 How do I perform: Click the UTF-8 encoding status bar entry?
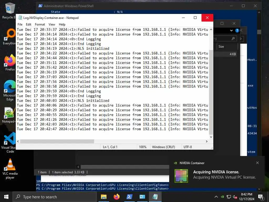point(188,147)
